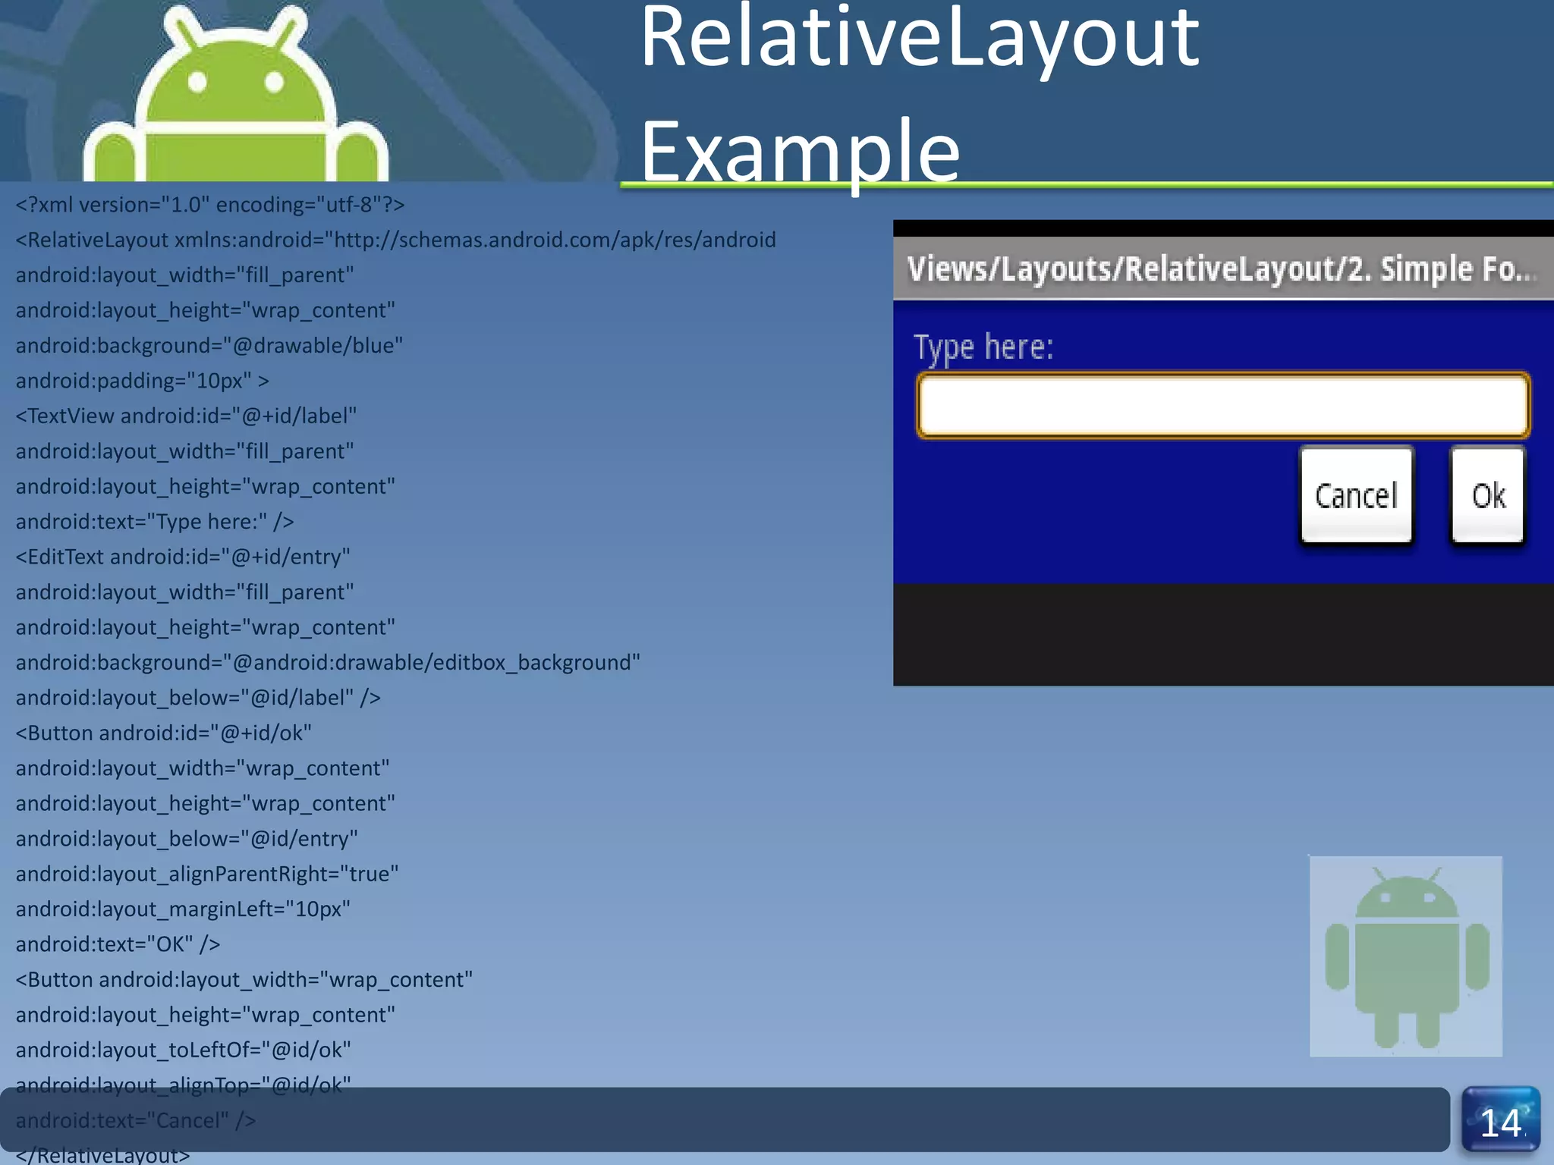This screenshot has height=1165, width=1554.
Task: Click the 'android:text="OK" />' line
Action: (118, 944)
